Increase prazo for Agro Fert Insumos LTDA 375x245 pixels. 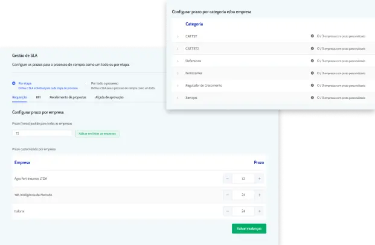(x=259, y=179)
